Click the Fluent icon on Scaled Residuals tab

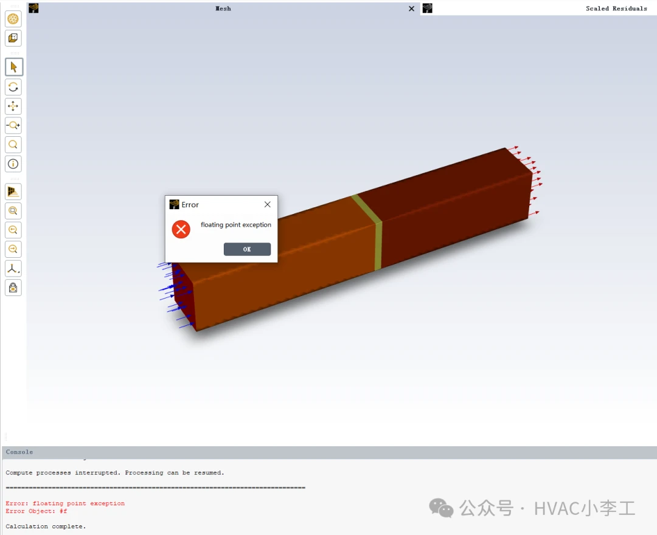pos(428,9)
